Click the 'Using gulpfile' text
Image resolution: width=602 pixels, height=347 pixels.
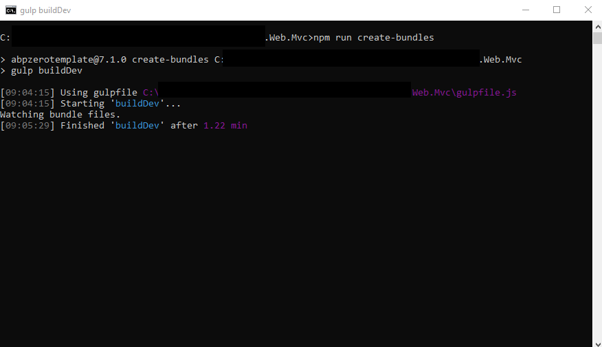pyautogui.click(x=99, y=93)
